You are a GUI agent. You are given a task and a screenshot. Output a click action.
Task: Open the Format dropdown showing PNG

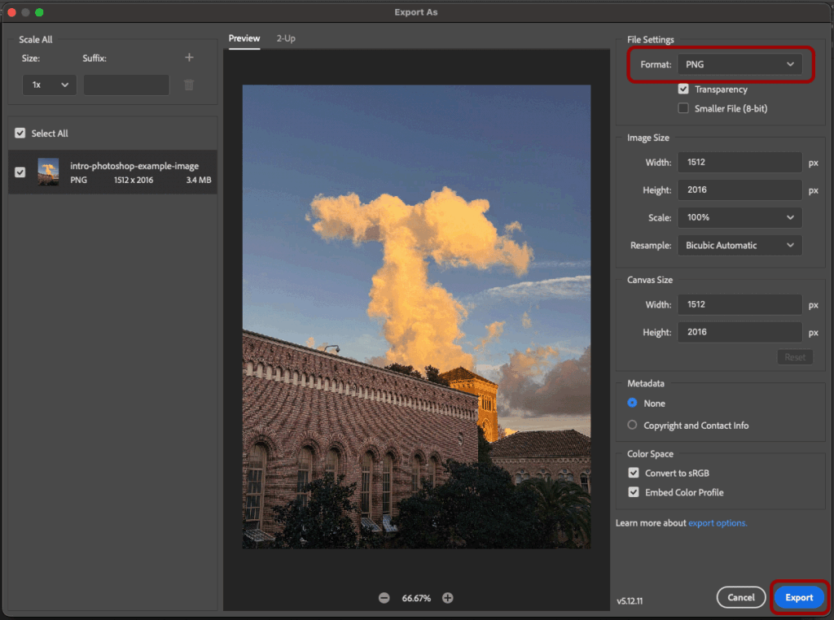[740, 64]
